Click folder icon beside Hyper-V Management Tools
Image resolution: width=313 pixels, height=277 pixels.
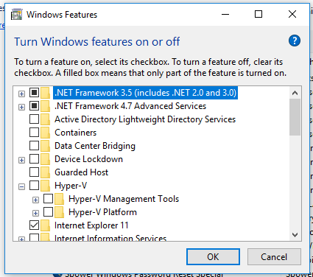[x=59, y=199]
